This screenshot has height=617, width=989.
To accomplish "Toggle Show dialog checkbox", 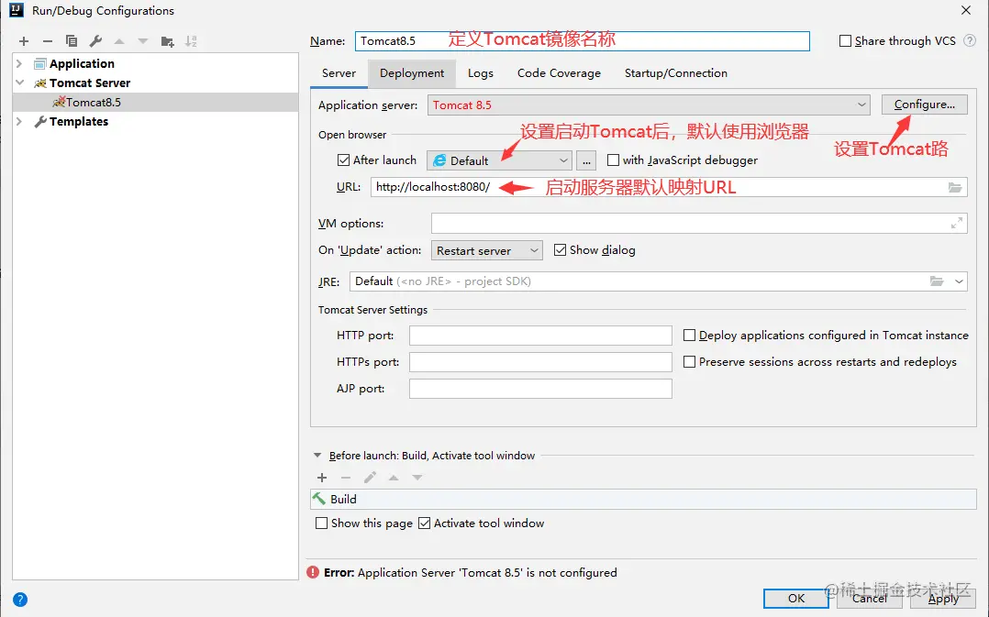I will (x=560, y=250).
